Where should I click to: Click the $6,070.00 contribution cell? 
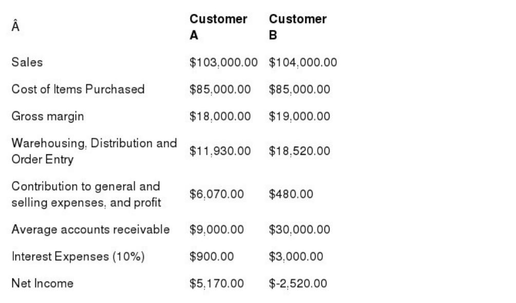[217, 194]
